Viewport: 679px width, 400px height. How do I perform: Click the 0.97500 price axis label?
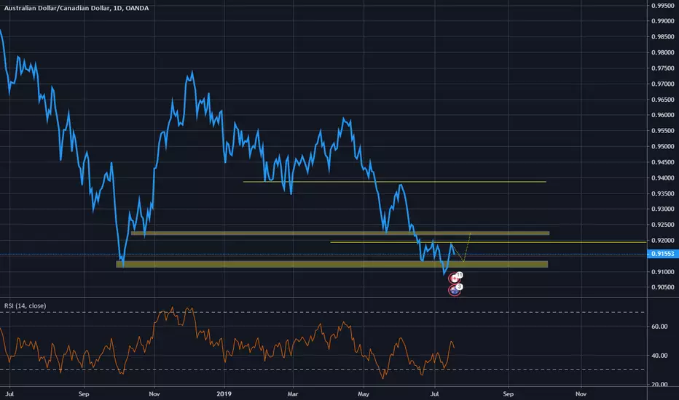coord(662,68)
